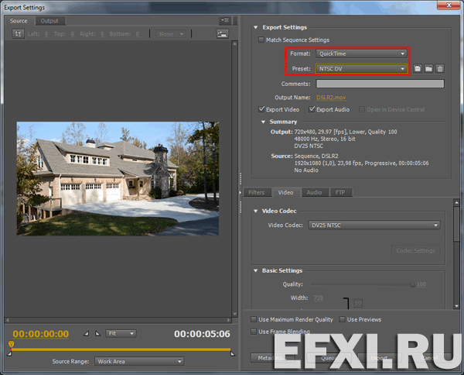Viewport: 464px width, 375px height.
Task: Expand the Source Range Work Area dropdown
Action: click(138, 361)
